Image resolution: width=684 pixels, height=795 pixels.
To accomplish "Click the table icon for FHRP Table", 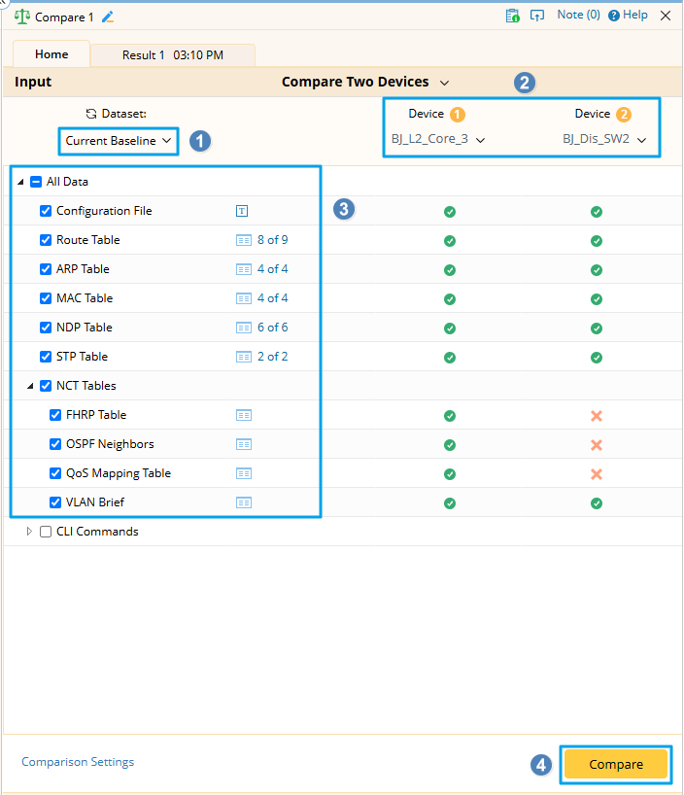I will coord(244,415).
